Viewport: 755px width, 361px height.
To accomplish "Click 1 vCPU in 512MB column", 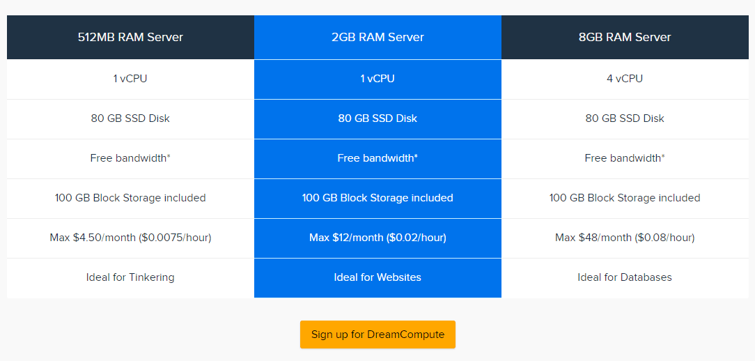I will (130, 79).
